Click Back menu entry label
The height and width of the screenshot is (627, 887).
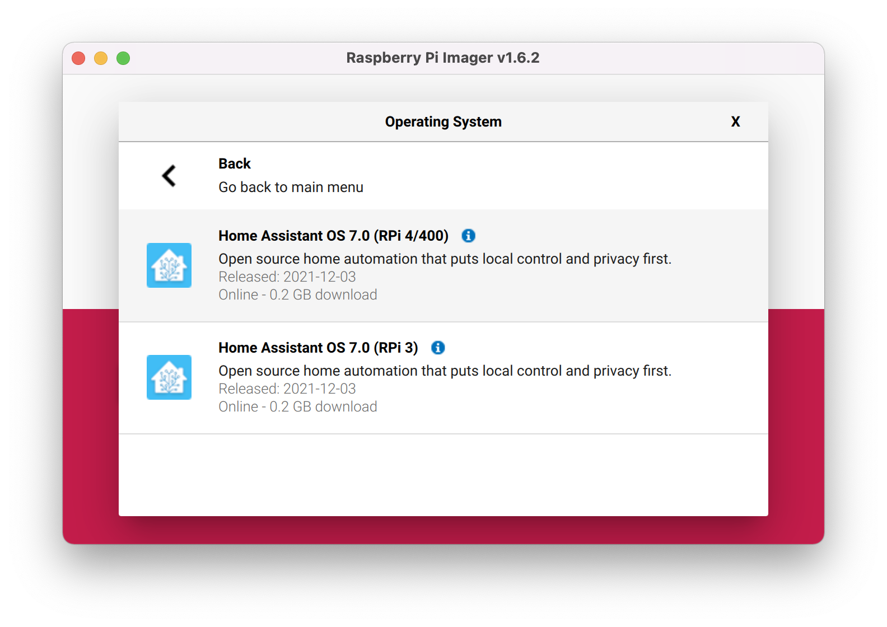point(235,163)
